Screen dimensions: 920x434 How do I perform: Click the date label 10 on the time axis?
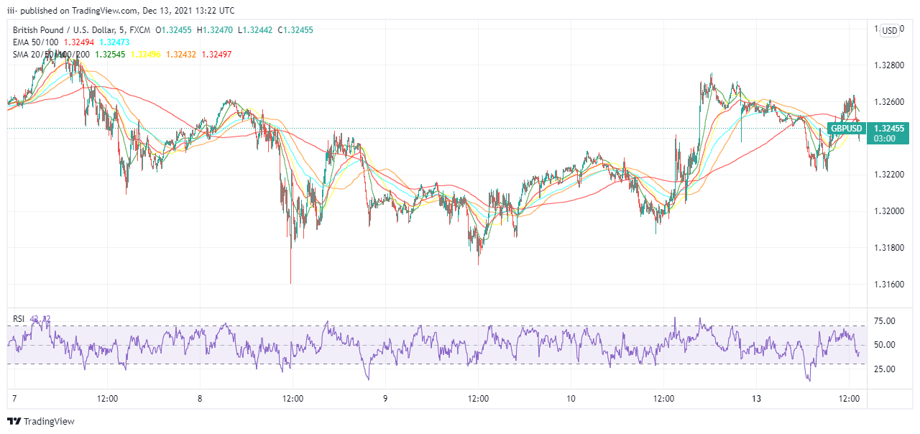[x=571, y=399]
